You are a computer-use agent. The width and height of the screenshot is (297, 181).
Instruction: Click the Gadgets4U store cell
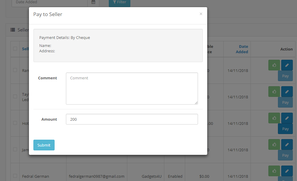pos(151,176)
